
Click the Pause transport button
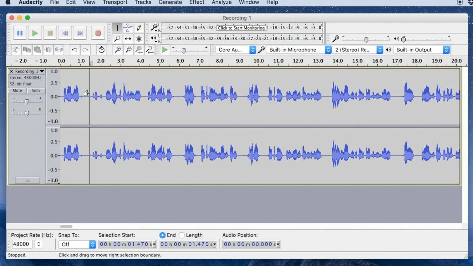tap(20, 33)
